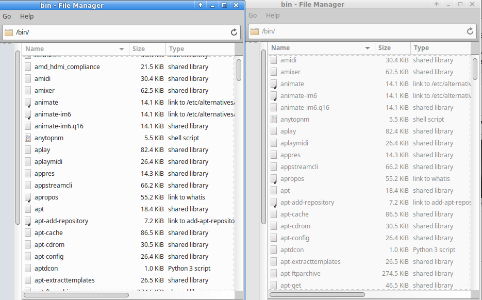482x300 pixels.
Task: Select amixer name in right window
Action: click(290, 72)
